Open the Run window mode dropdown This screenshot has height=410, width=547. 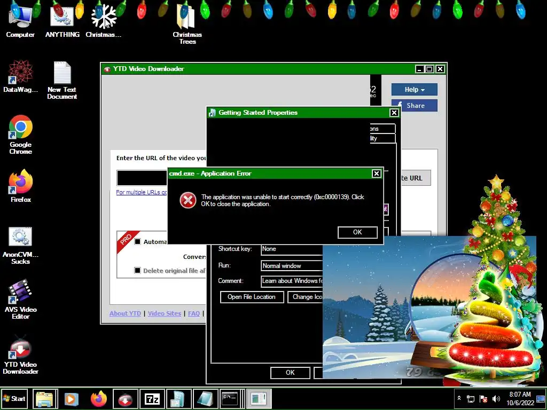(292, 266)
